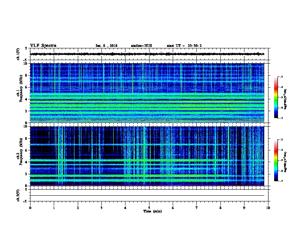Screen dimensions: 302x233
Task: Click the ch.1 voltage waveform trace
Action: coord(147,54)
